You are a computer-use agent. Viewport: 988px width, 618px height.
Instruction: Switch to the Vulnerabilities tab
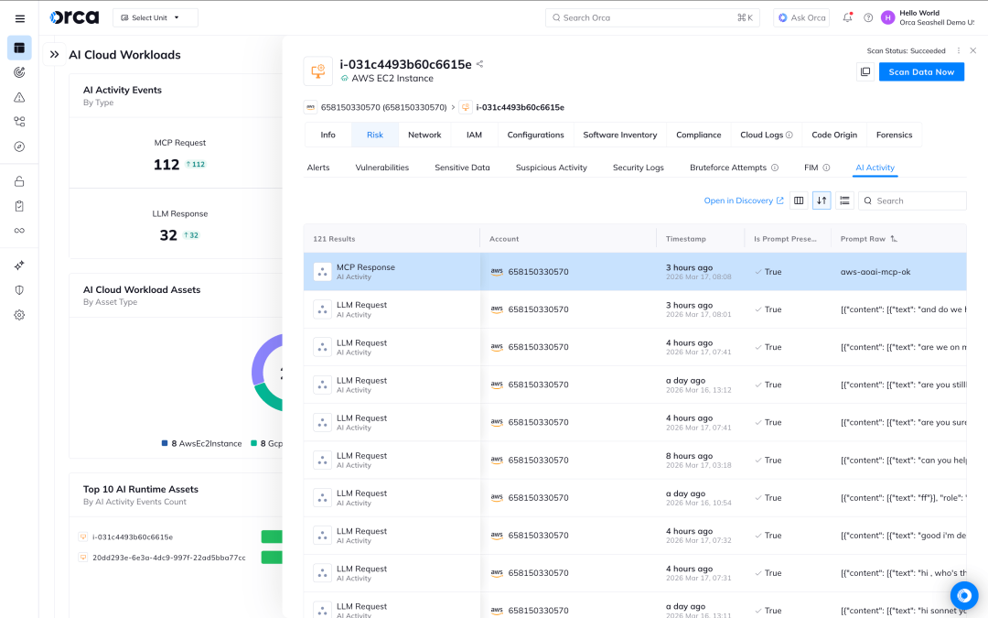click(381, 167)
